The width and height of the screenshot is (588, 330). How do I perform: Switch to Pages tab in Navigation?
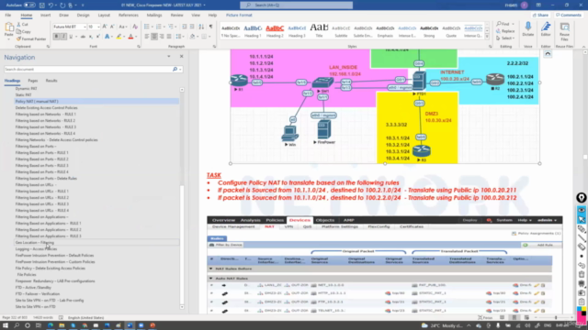point(33,81)
